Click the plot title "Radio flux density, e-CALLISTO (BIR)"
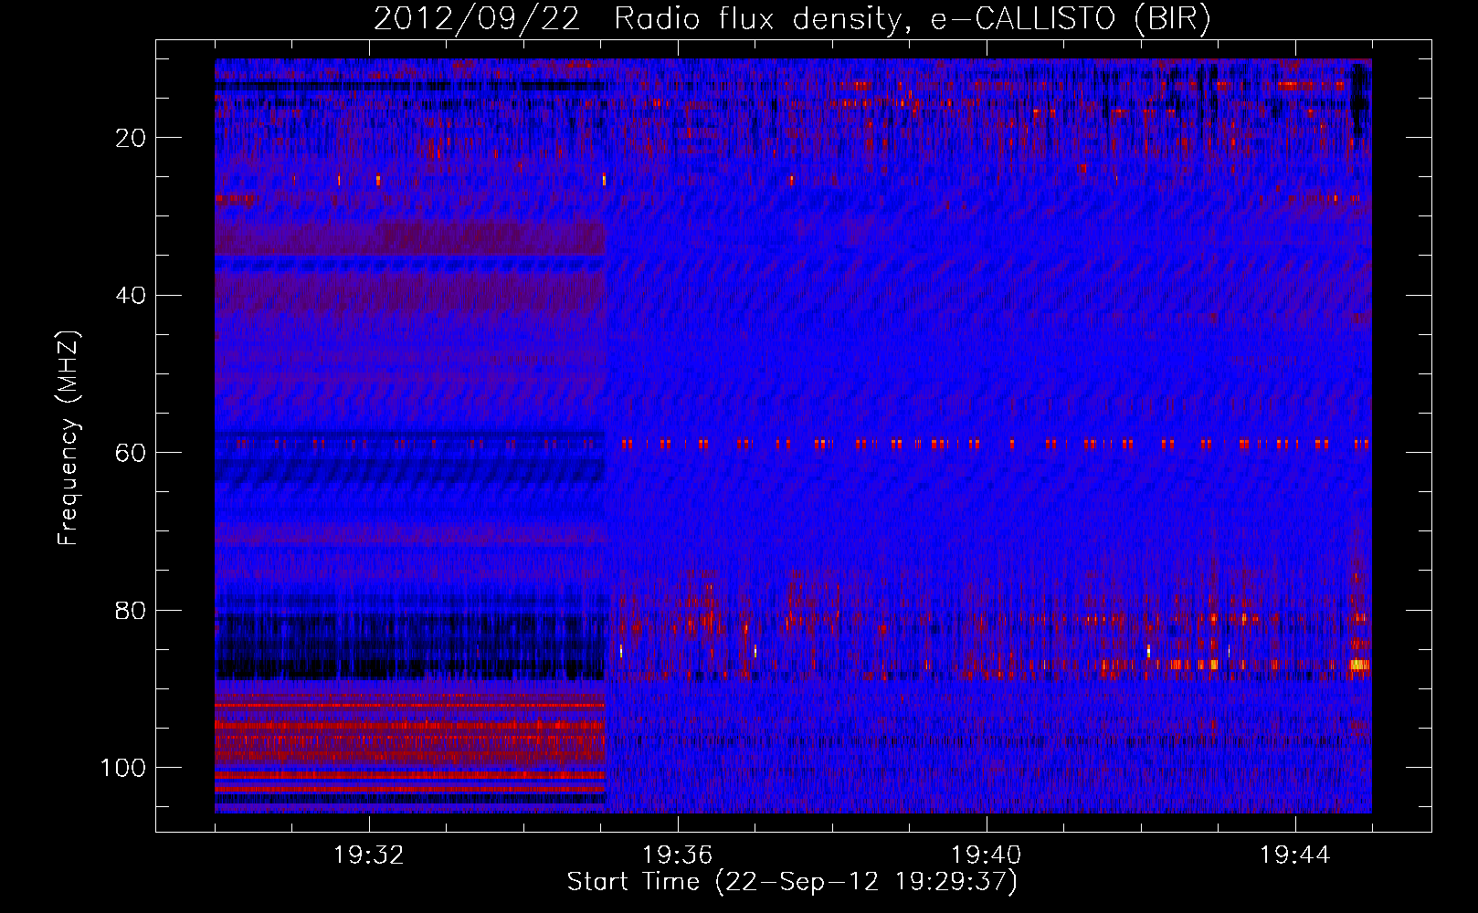The image size is (1478, 913). 912,19
